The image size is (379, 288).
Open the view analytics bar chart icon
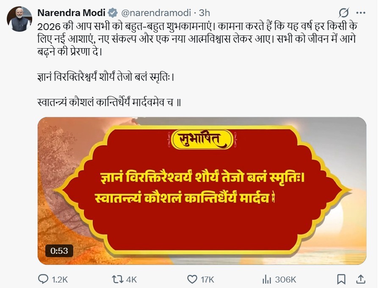[x=267, y=279]
